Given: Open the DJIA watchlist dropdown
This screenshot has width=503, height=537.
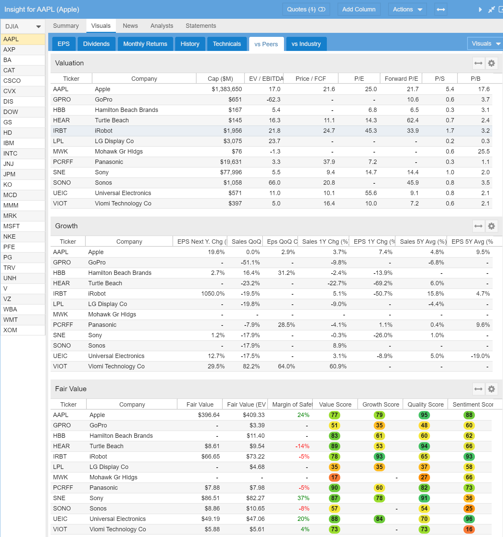Looking at the screenshot, I should 23,26.
